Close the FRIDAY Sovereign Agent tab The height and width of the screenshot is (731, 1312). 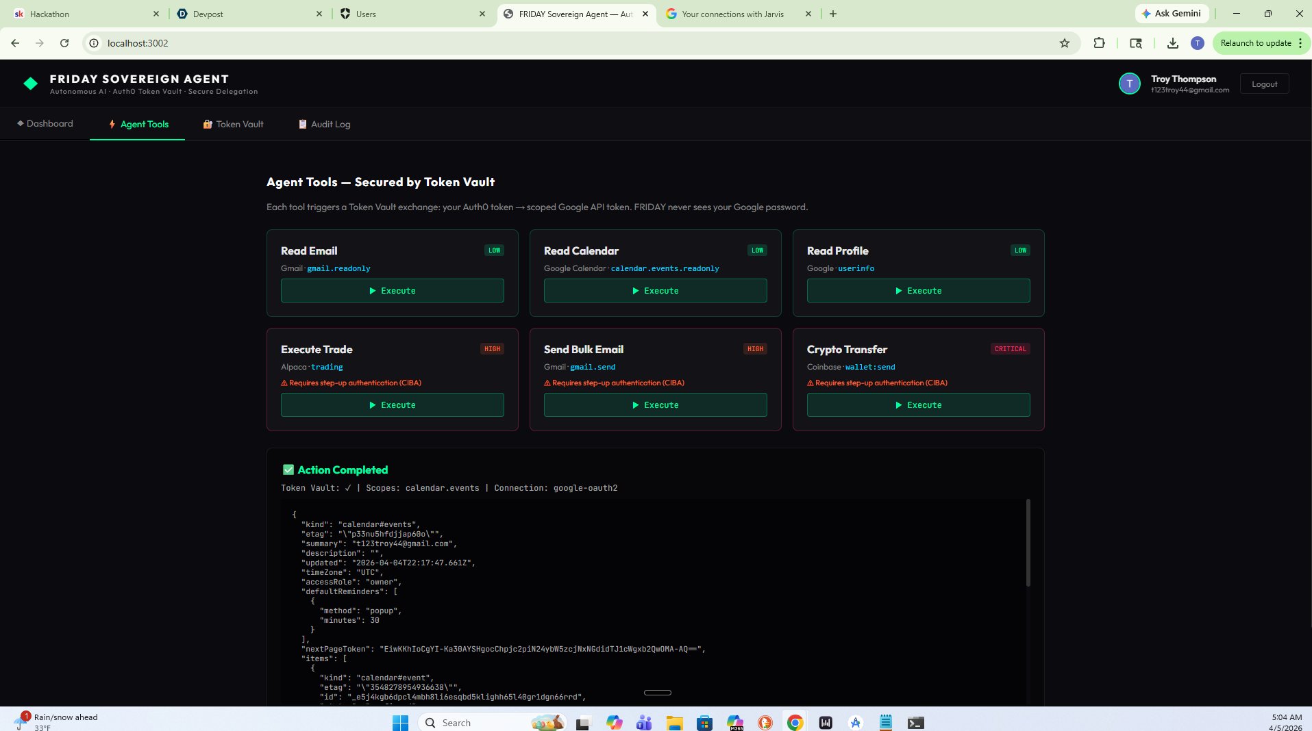point(645,14)
